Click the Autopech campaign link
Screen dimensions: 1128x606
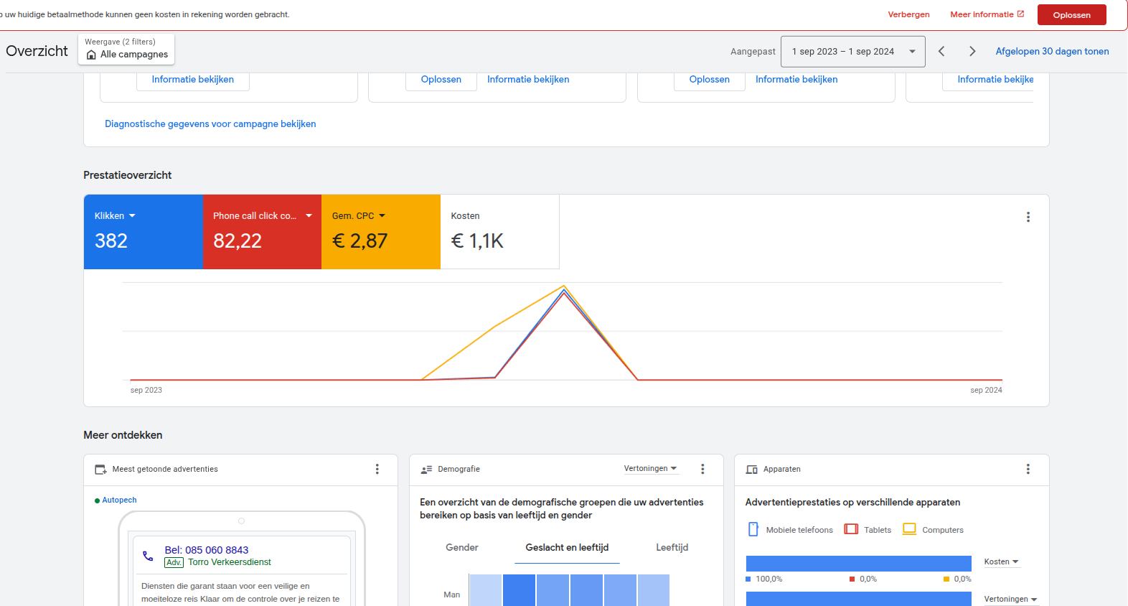(119, 500)
